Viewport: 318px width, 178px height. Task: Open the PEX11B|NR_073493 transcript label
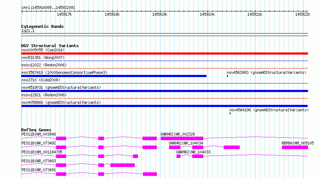point(39,161)
